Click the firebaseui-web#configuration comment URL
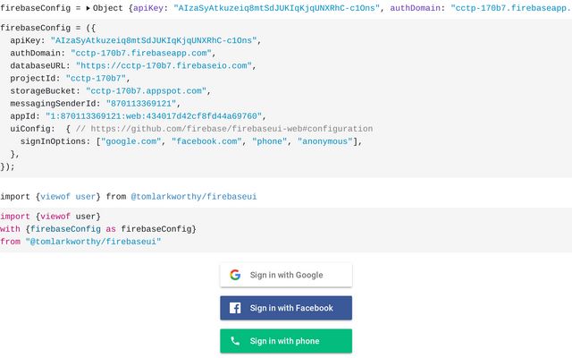 [x=231, y=129]
